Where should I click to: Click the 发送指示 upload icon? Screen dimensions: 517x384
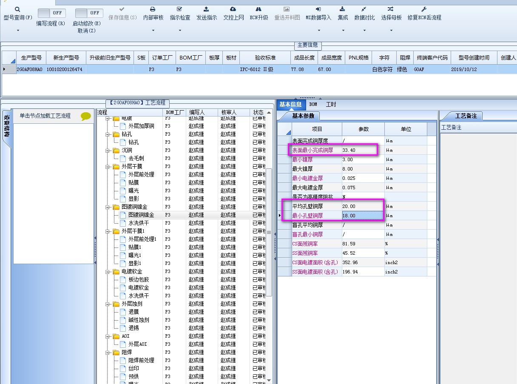pos(206,9)
